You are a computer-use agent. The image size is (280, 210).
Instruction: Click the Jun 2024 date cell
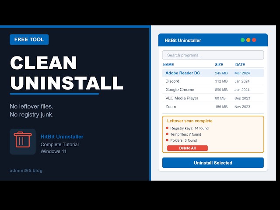[242, 90]
